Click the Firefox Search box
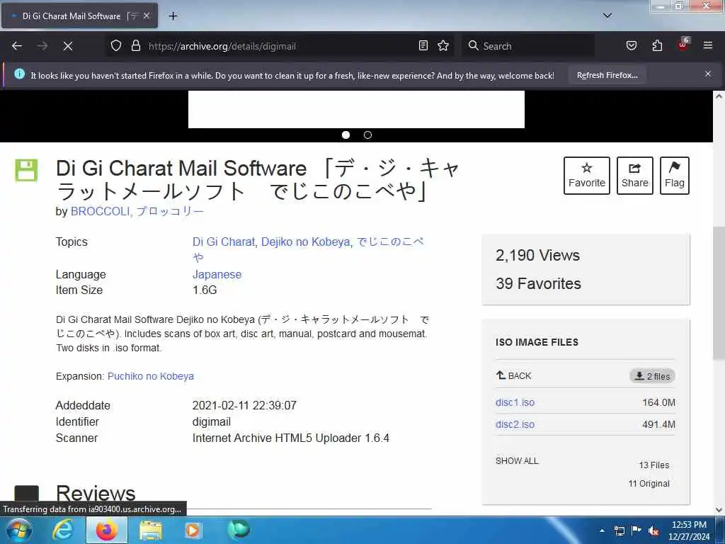 (528, 46)
